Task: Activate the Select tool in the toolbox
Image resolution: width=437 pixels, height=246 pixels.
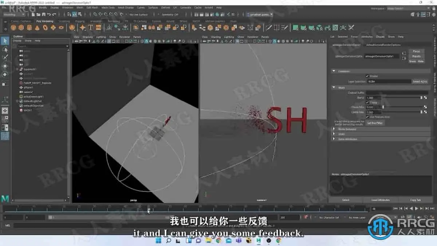Action: (x=5, y=40)
